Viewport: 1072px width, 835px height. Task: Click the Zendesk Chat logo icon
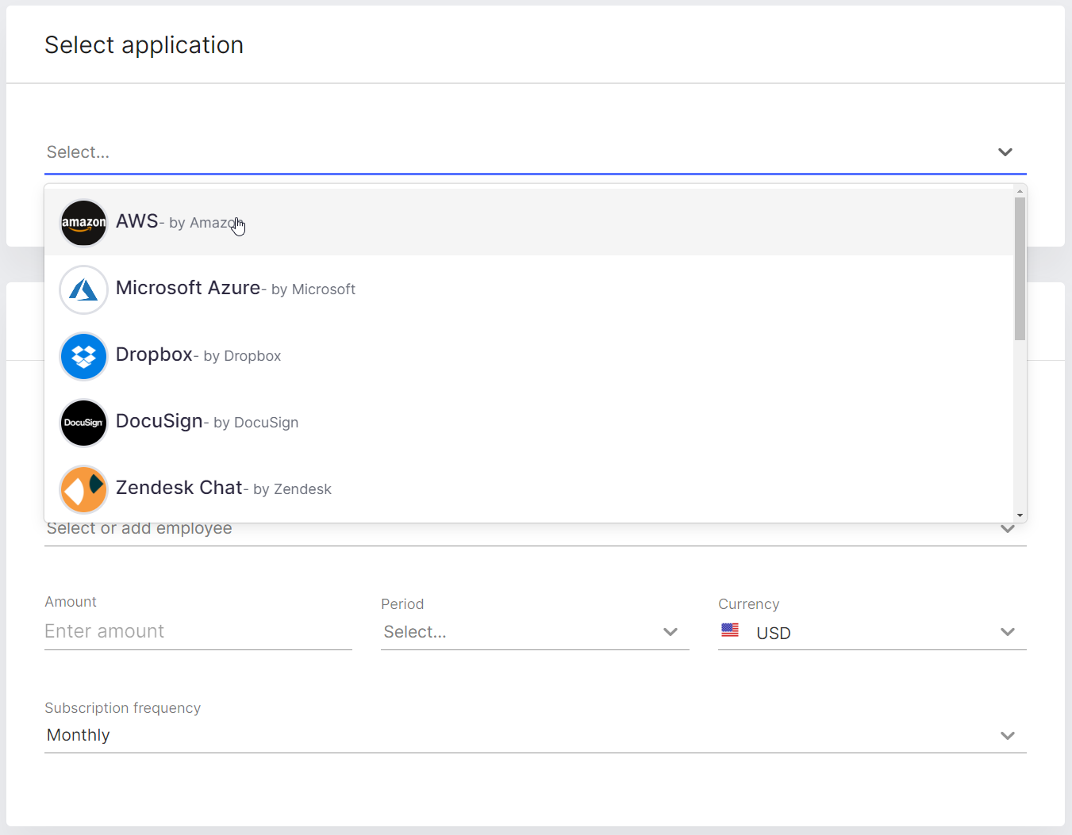pos(83,489)
